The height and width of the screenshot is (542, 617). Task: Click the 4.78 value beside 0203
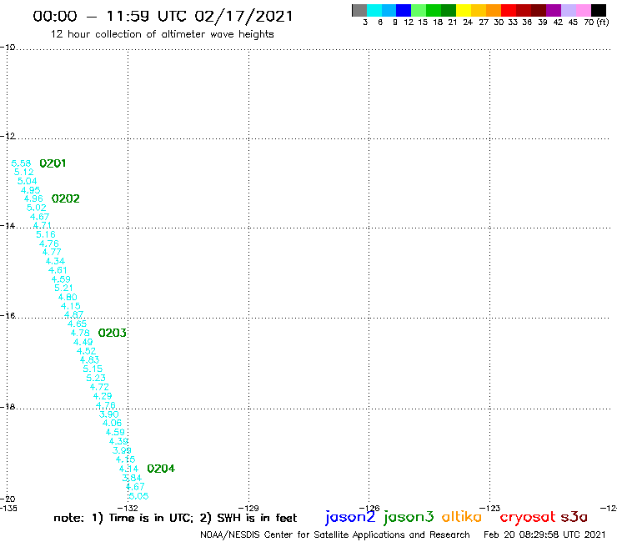80,333
